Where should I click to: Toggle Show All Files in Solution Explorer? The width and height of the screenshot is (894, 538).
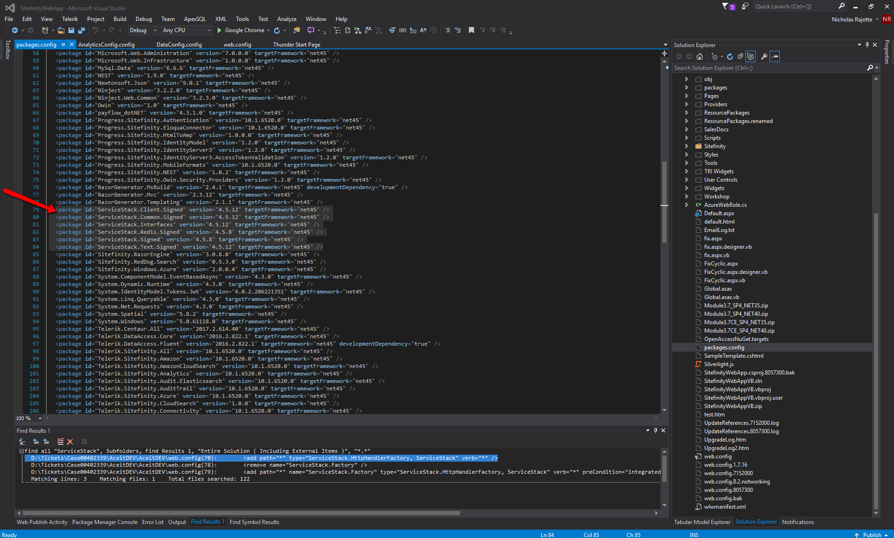[x=750, y=56]
